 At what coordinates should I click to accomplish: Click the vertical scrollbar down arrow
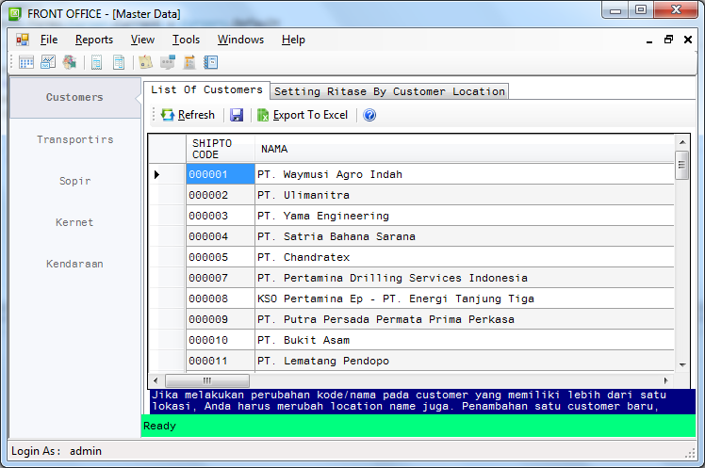[682, 365]
